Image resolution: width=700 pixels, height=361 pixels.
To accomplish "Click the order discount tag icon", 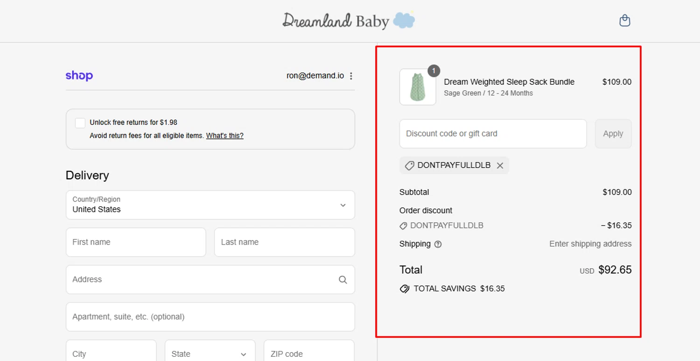I will tap(403, 226).
